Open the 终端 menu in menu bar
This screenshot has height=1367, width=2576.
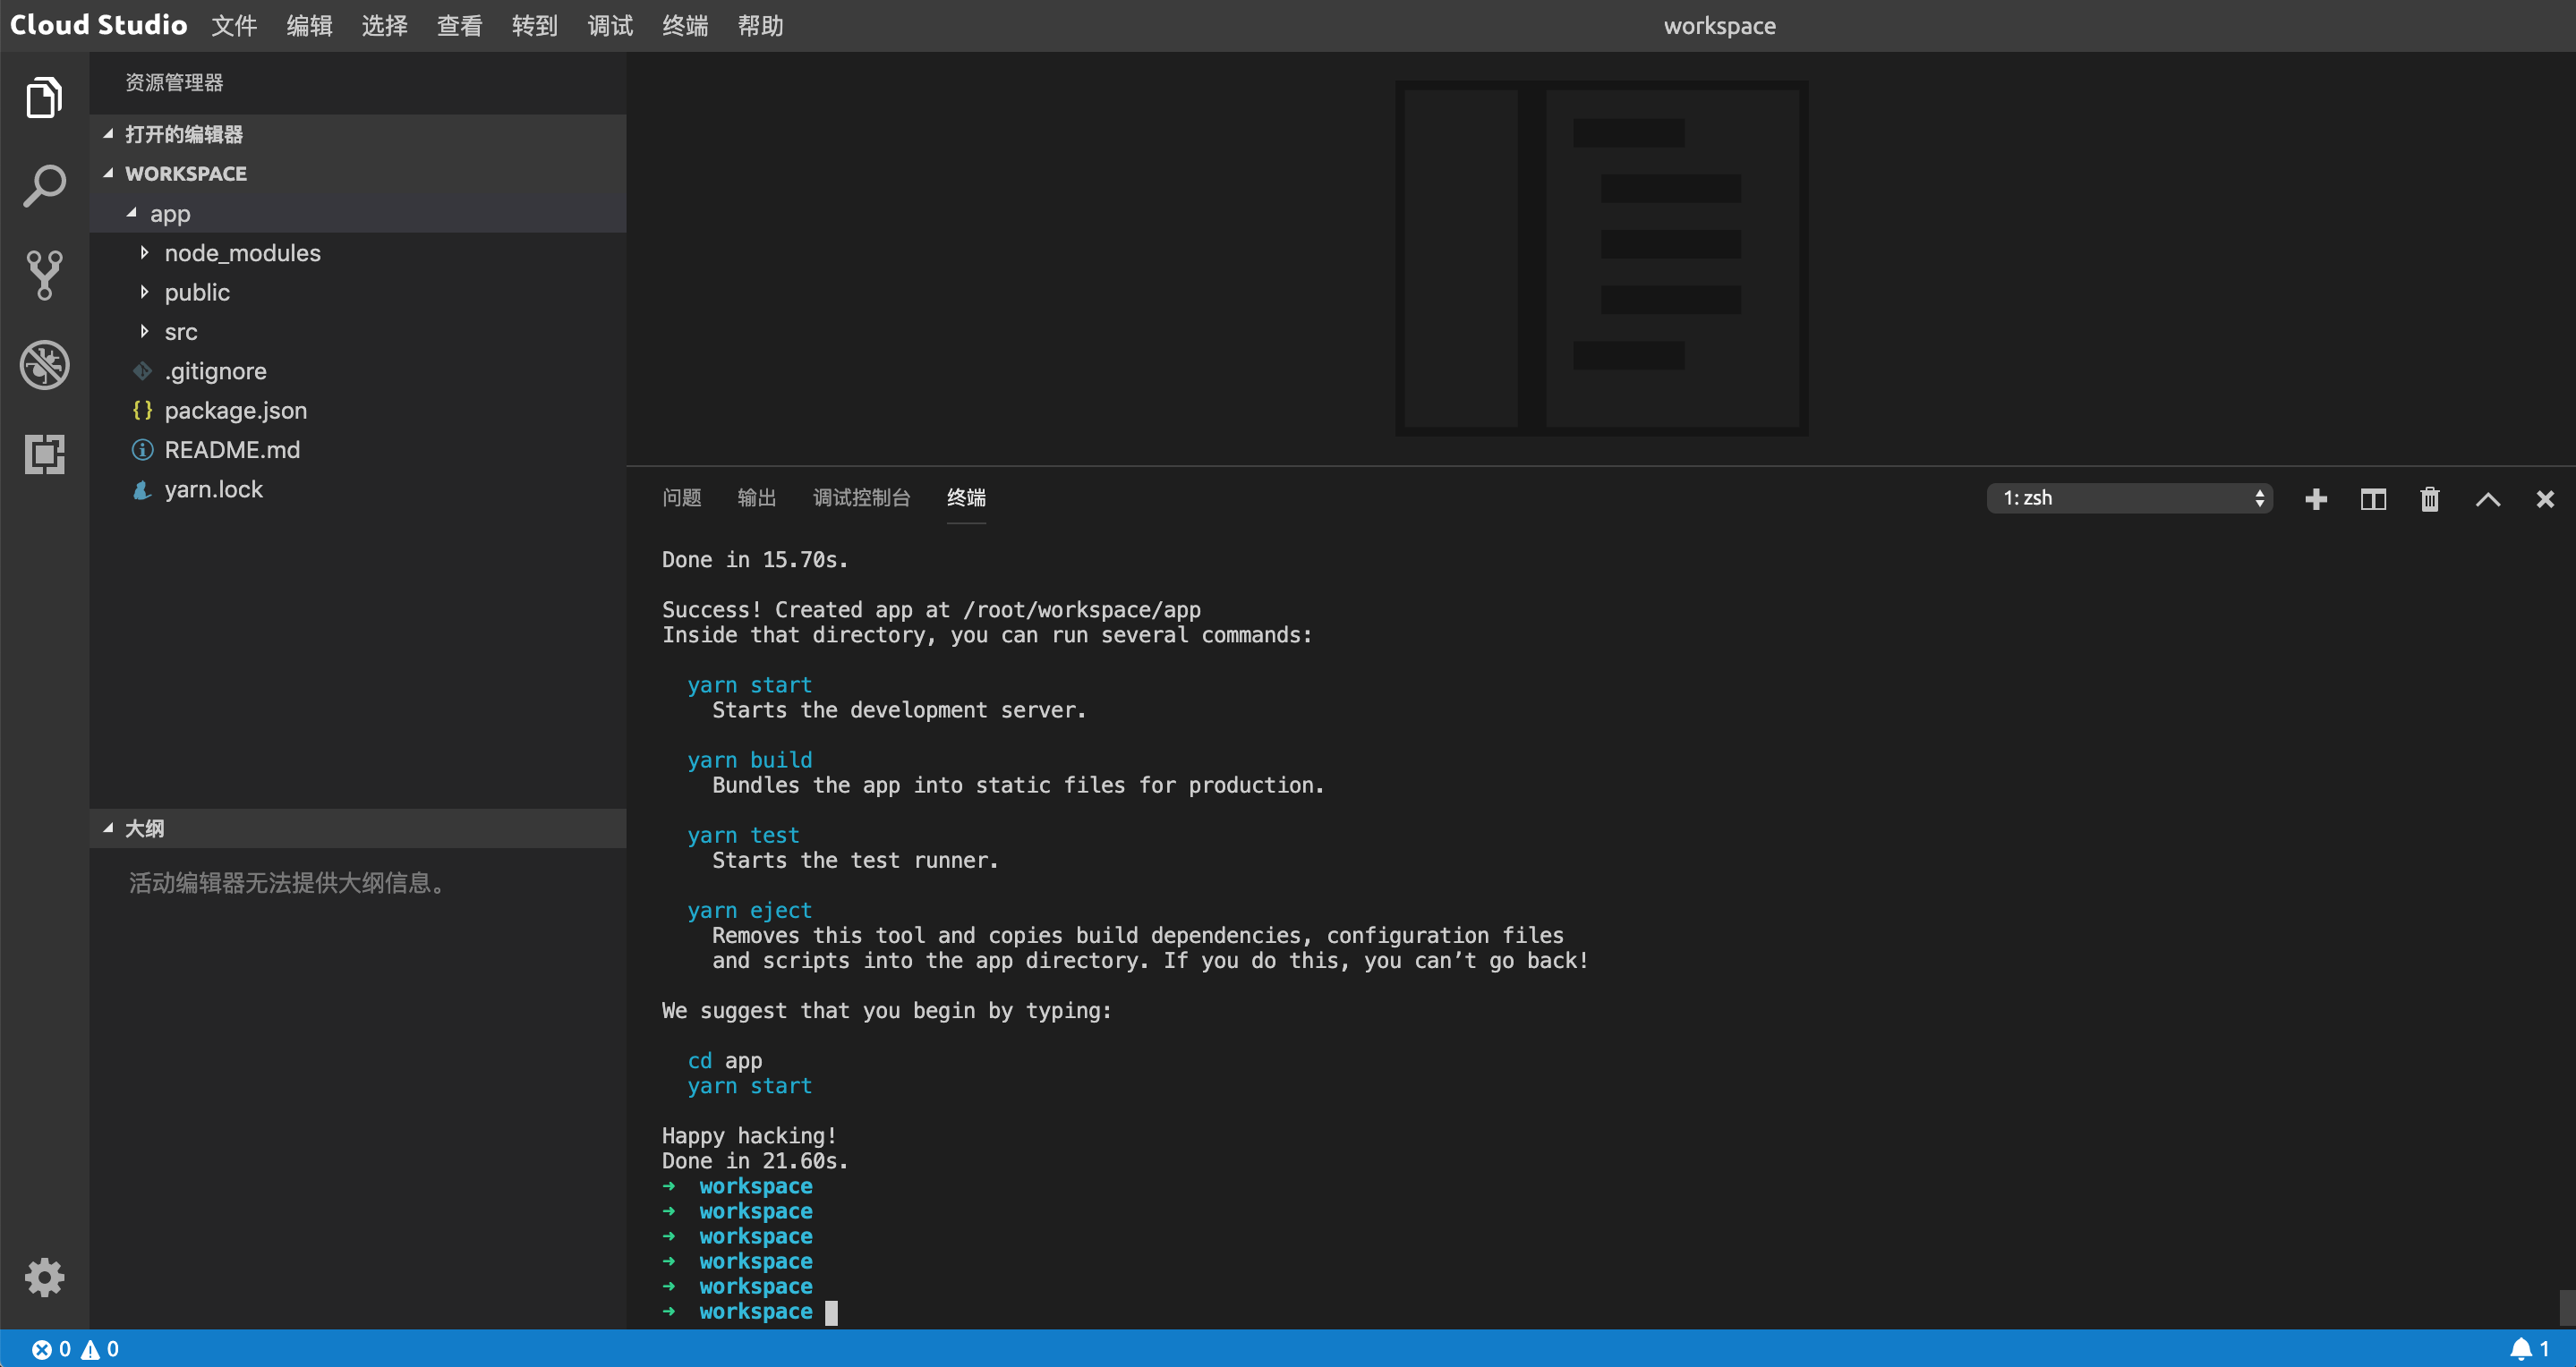click(x=685, y=26)
